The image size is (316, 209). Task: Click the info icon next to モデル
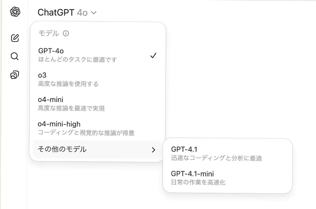[66, 33]
